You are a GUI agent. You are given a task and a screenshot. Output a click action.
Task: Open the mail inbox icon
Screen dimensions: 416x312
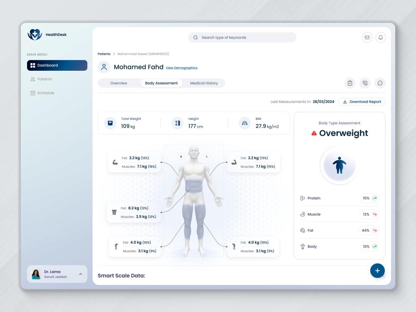point(367,37)
